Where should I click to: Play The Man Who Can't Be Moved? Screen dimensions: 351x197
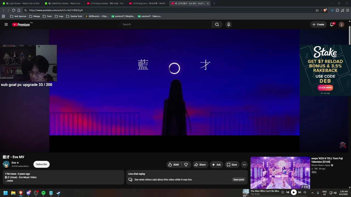294,192
